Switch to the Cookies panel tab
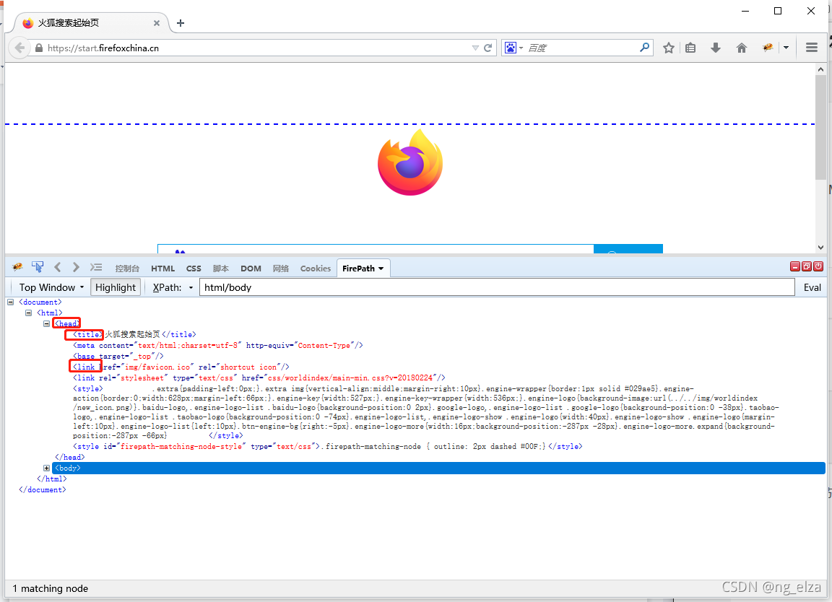Screen dimensions: 832x602 (x=315, y=269)
